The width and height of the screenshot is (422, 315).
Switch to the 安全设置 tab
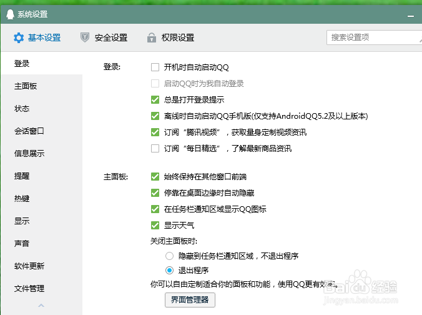104,37
